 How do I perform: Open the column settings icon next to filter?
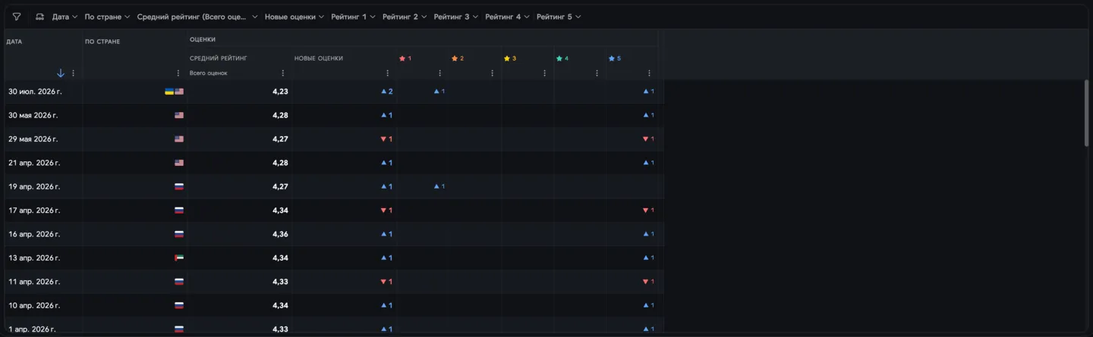tap(39, 17)
